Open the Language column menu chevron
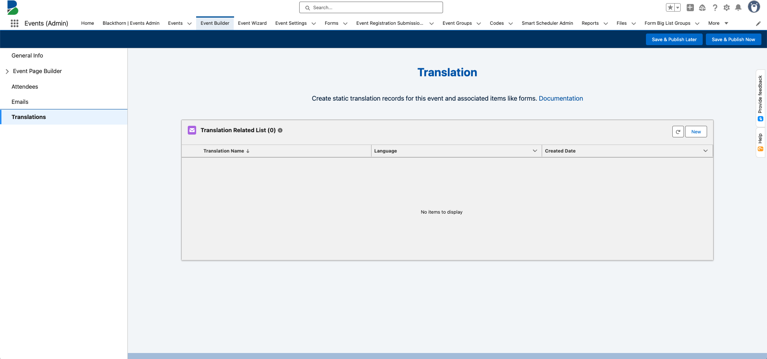The image size is (767, 359). point(535,151)
